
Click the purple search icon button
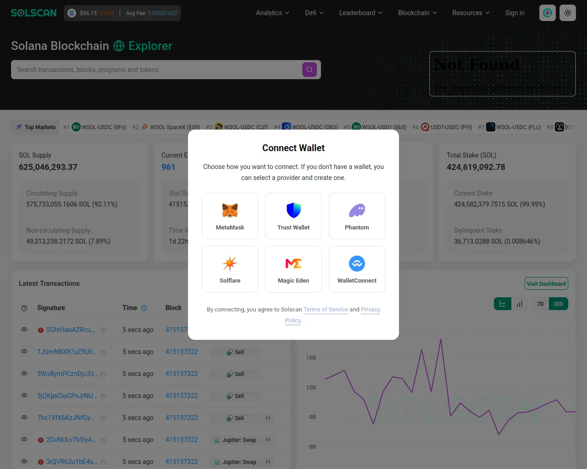(x=310, y=70)
